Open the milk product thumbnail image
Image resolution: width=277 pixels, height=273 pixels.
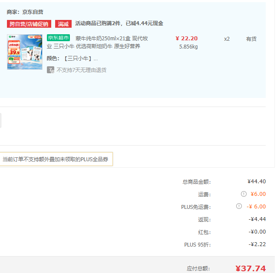[25, 52]
